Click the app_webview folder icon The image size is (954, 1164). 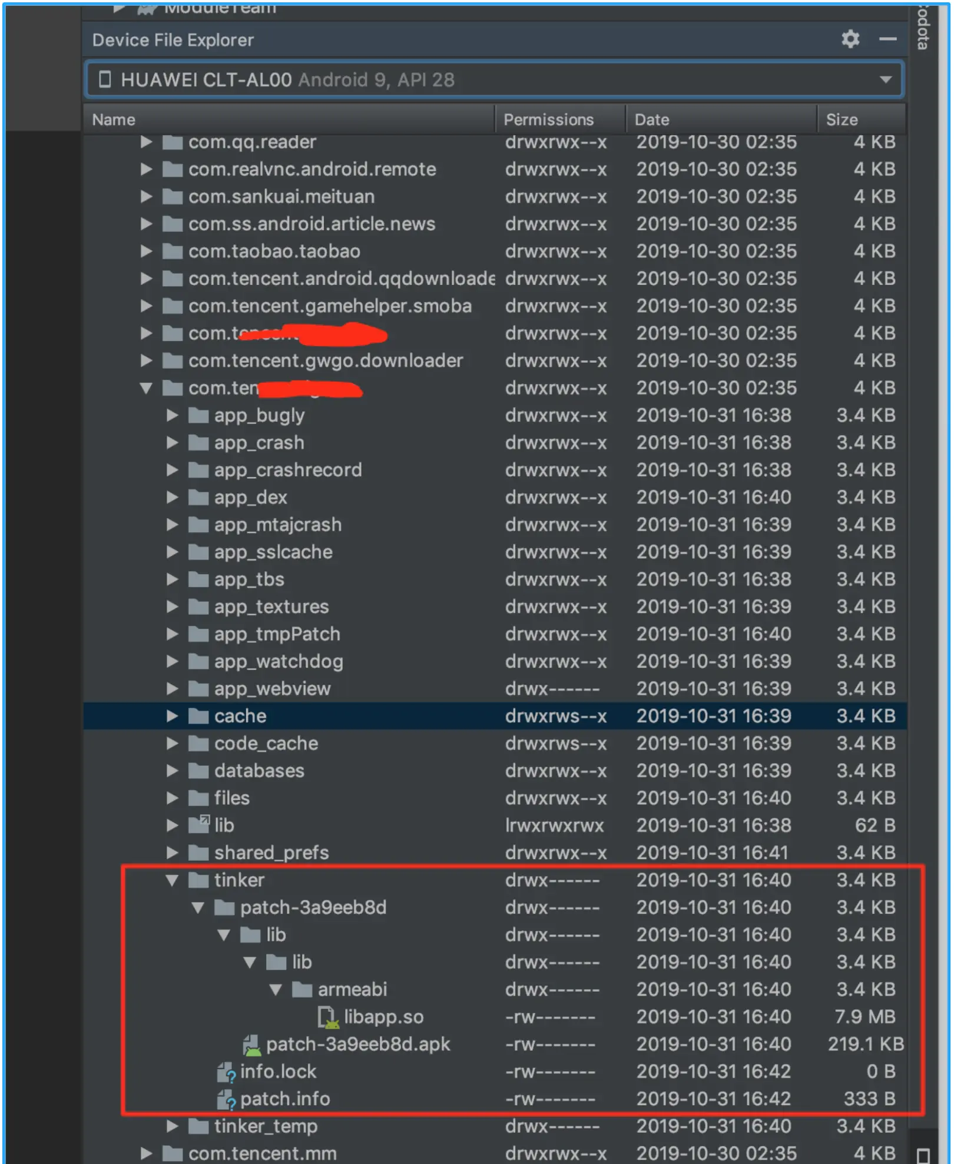coord(198,689)
